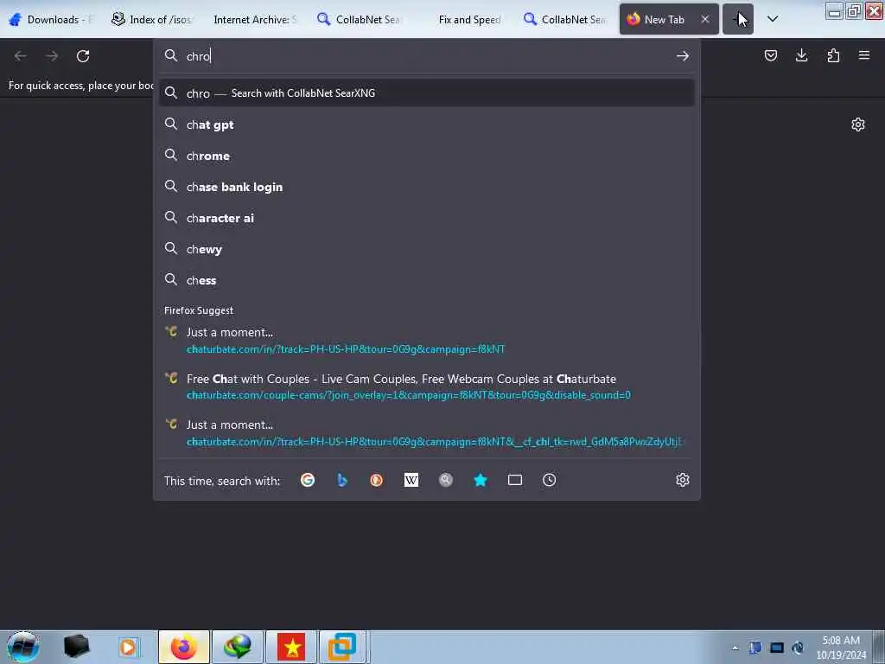Open search settings gear in dropdown
This screenshot has width=885, height=664.
pyautogui.click(x=683, y=480)
